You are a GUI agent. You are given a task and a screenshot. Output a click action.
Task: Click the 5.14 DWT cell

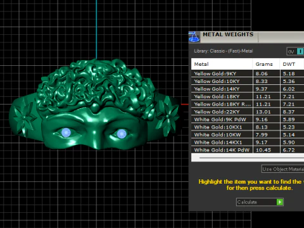(292, 134)
